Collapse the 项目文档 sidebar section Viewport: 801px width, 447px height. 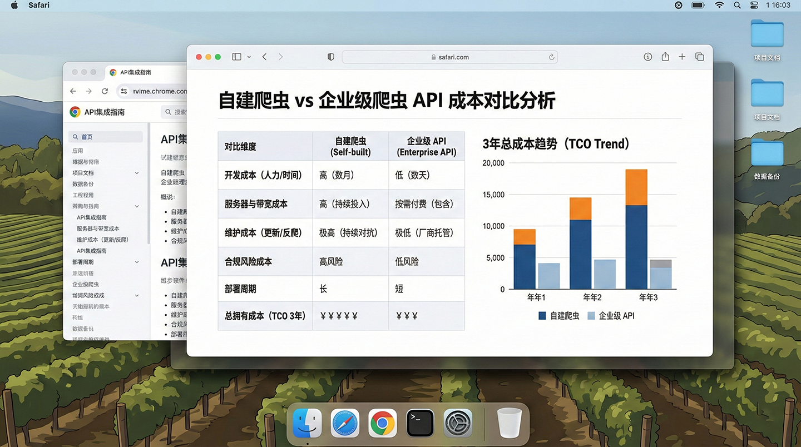point(136,172)
